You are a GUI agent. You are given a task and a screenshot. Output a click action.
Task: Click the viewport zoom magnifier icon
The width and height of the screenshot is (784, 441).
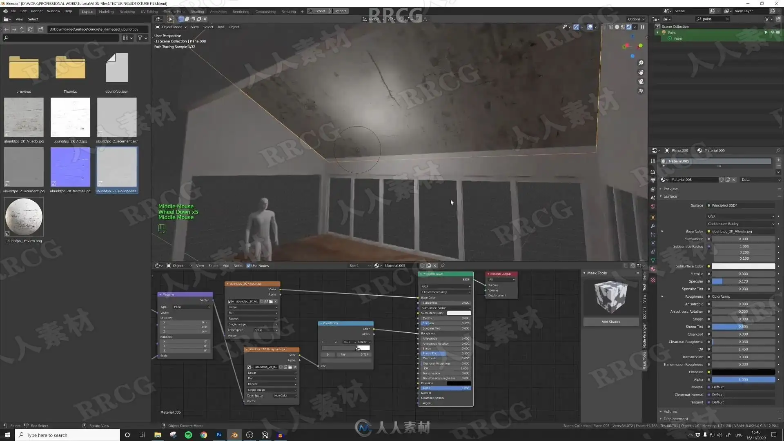click(x=641, y=63)
